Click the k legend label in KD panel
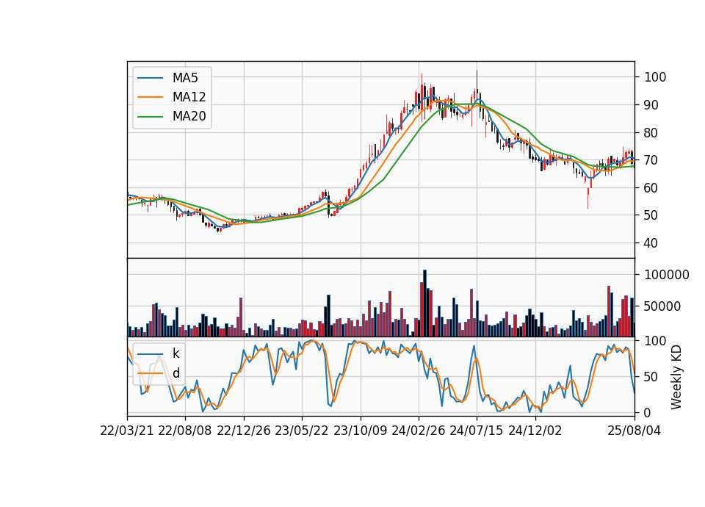 [176, 353]
